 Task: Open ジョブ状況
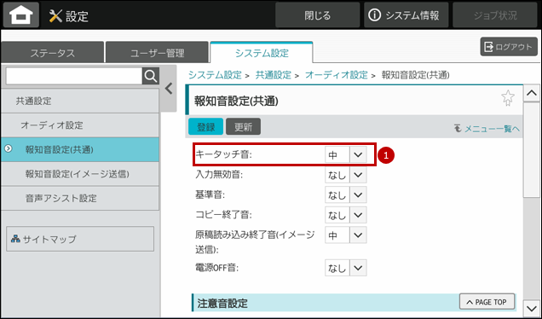pos(495,15)
